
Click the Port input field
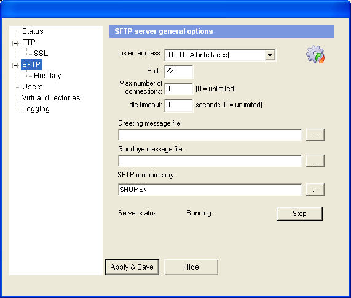point(179,71)
